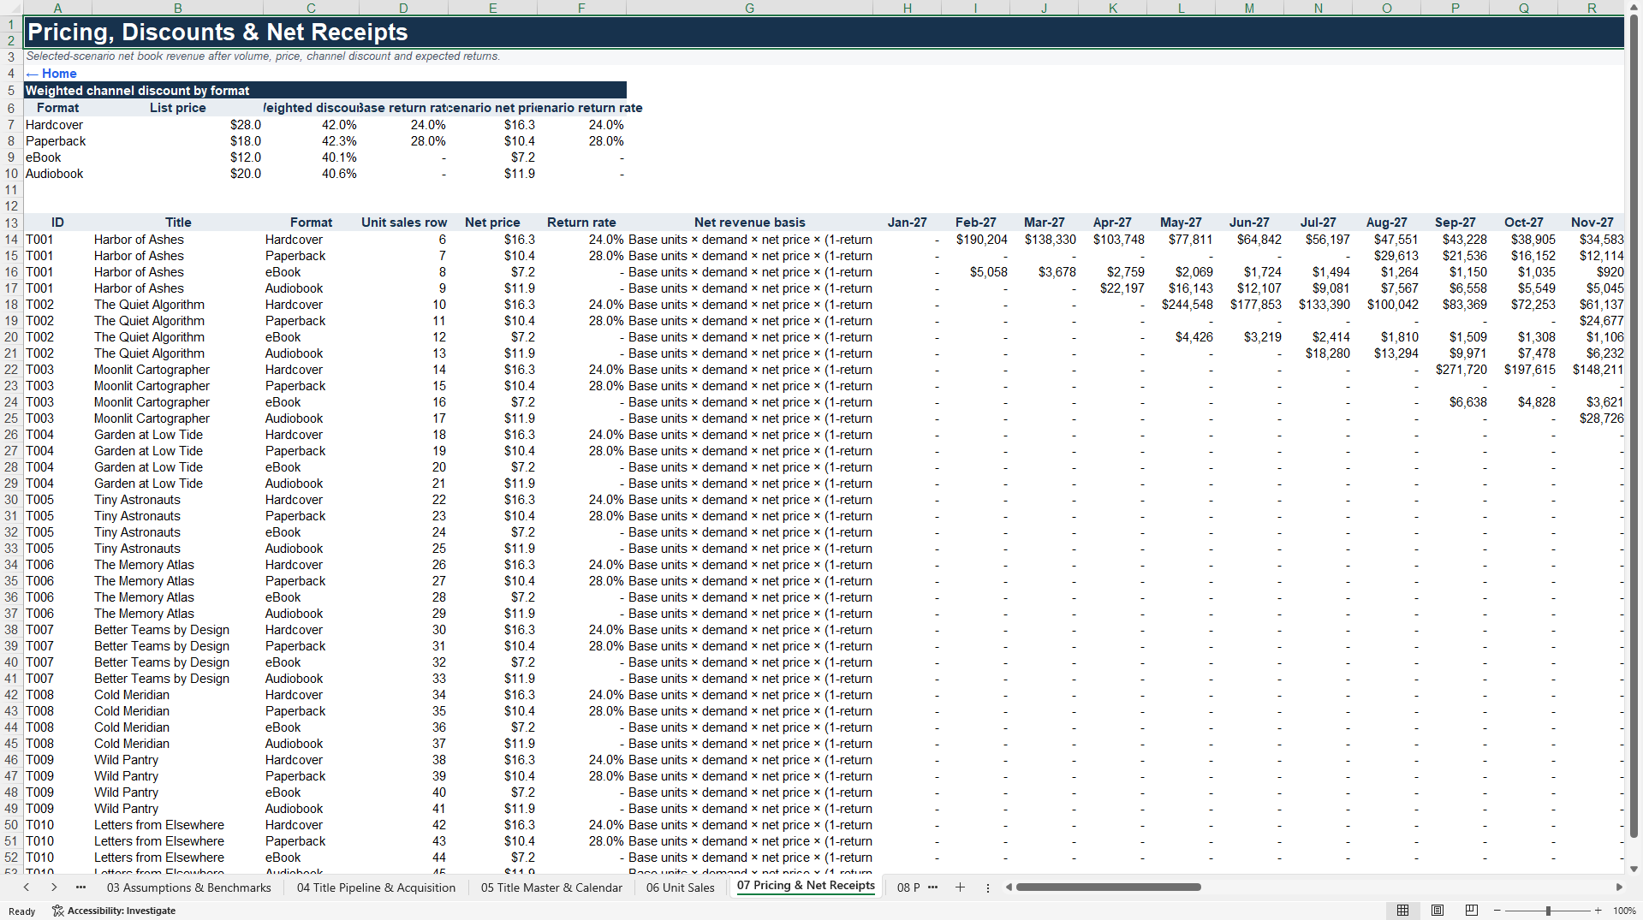Zoom in with plus button

click(1598, 911)
